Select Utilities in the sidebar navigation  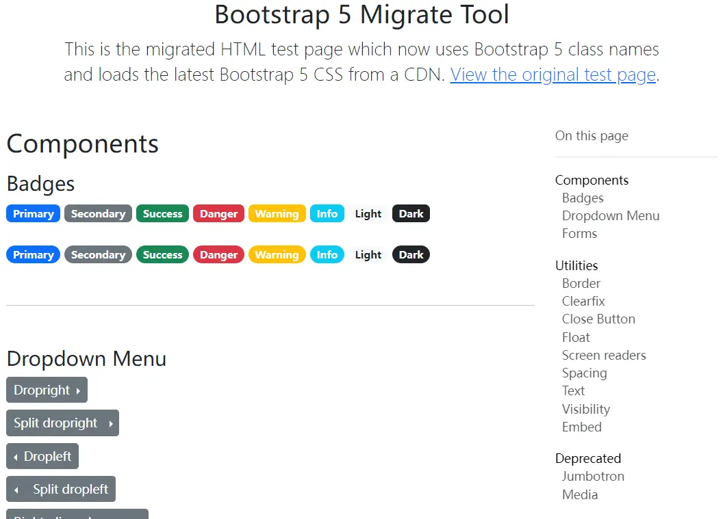576,265
